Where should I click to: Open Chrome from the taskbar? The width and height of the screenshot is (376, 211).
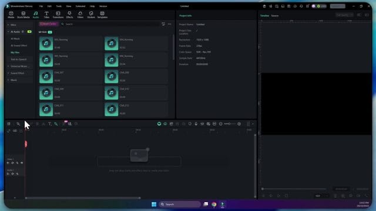pos(214,205)
